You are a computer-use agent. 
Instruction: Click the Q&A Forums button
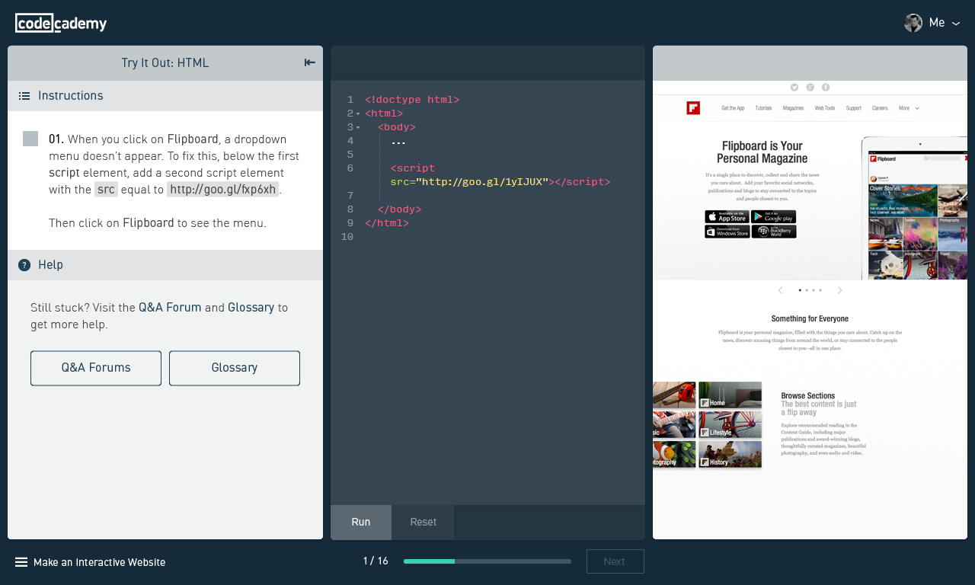click(x=96, y=368)
